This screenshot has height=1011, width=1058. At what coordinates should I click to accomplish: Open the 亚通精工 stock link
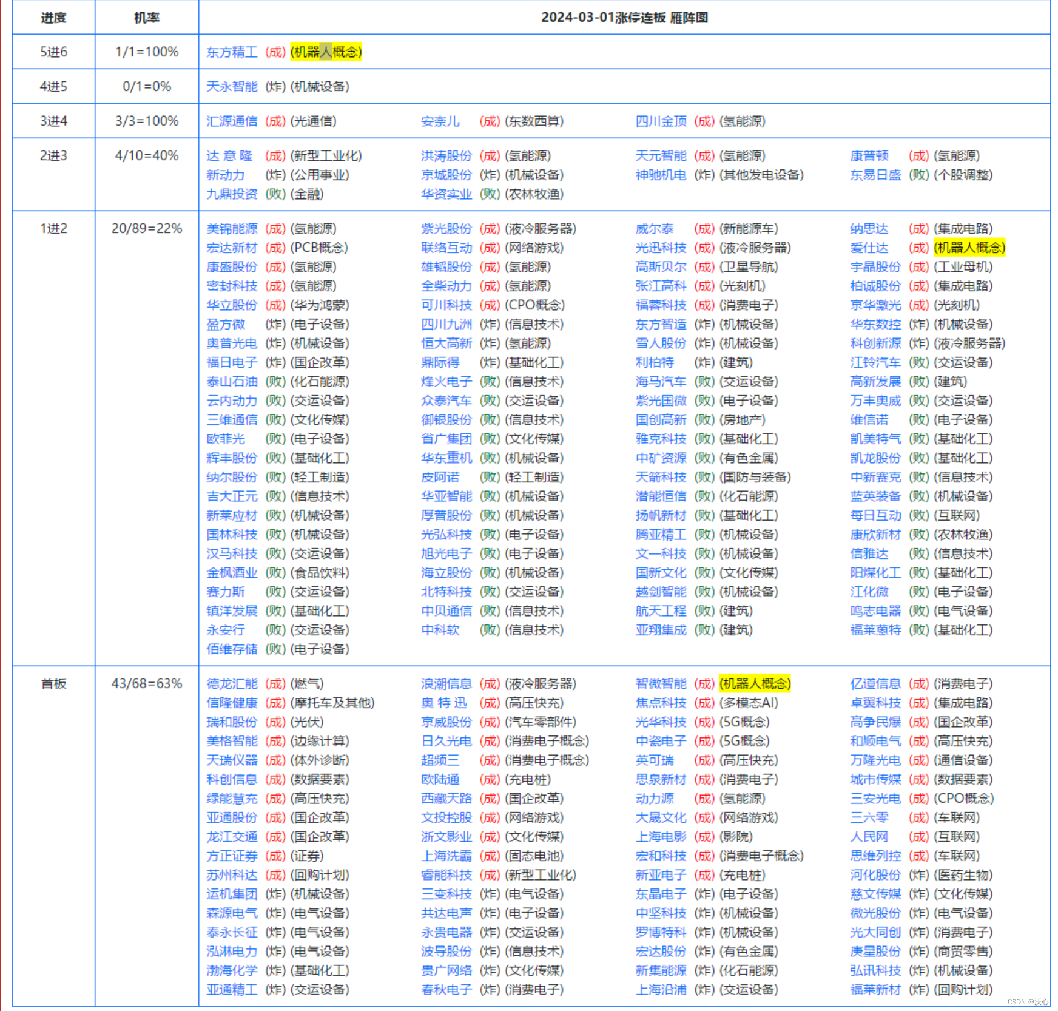232,990
